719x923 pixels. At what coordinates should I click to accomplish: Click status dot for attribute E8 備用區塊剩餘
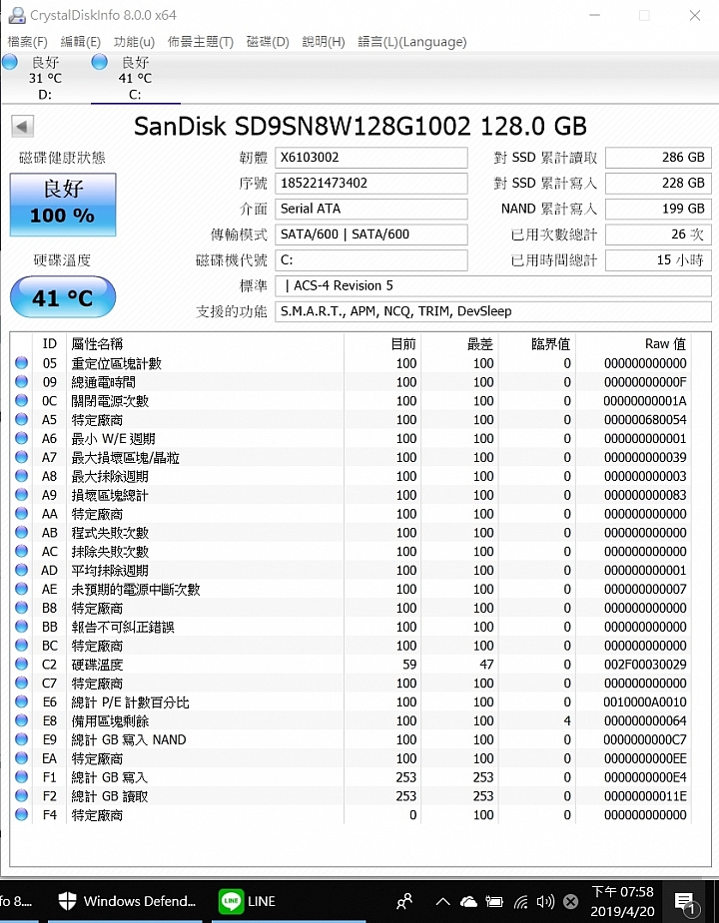coord(22,720)
